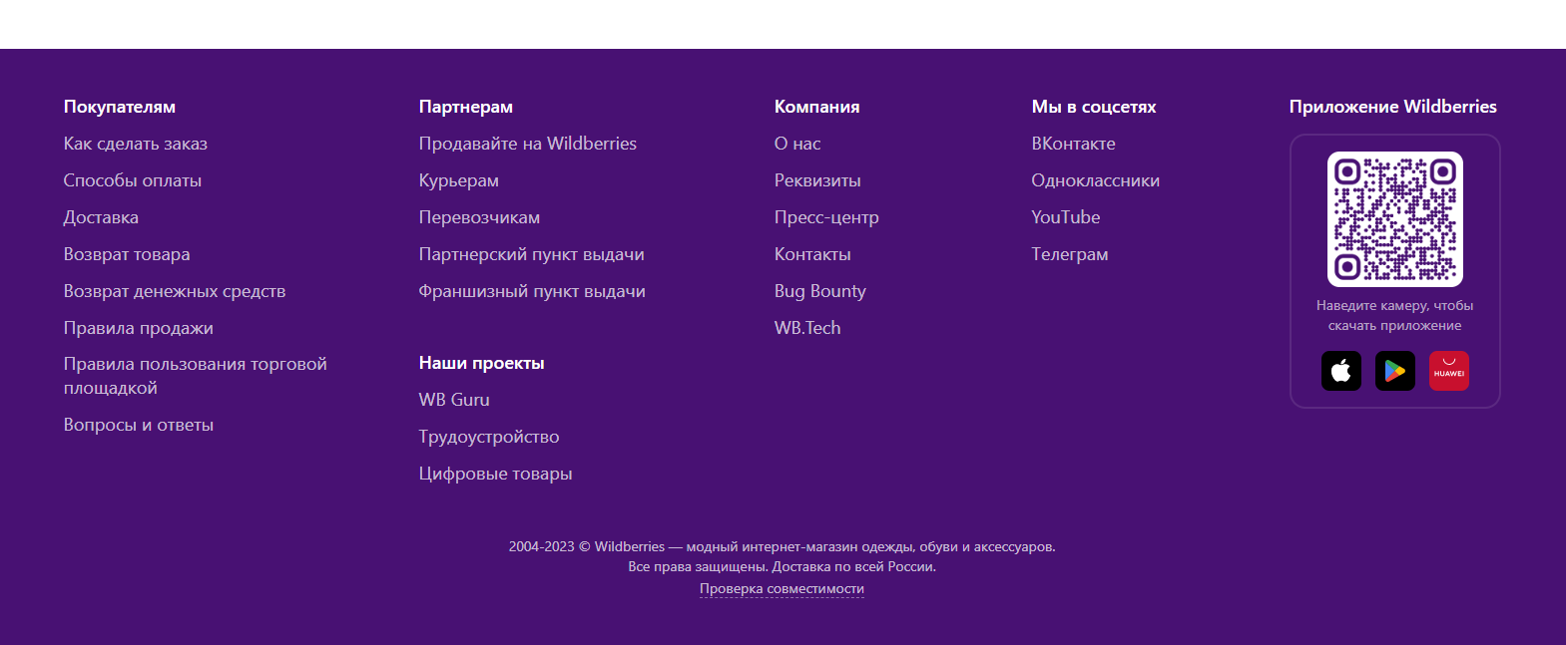Visit the 'YouTube' social link
Screen dimensions: 1566x645
point(1065,217)
